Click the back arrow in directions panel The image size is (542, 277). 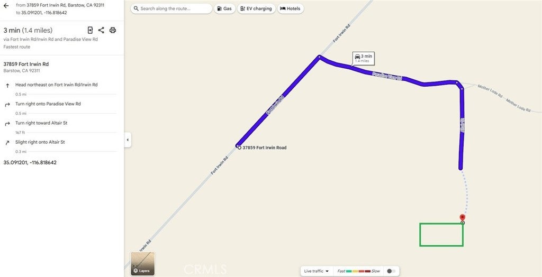(x=6, y=5)
